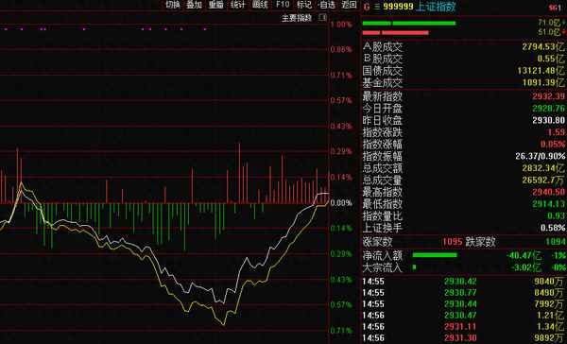The image size is (567, 344).
Task: Click the 主要指数 label
Action: coord(297,18)
